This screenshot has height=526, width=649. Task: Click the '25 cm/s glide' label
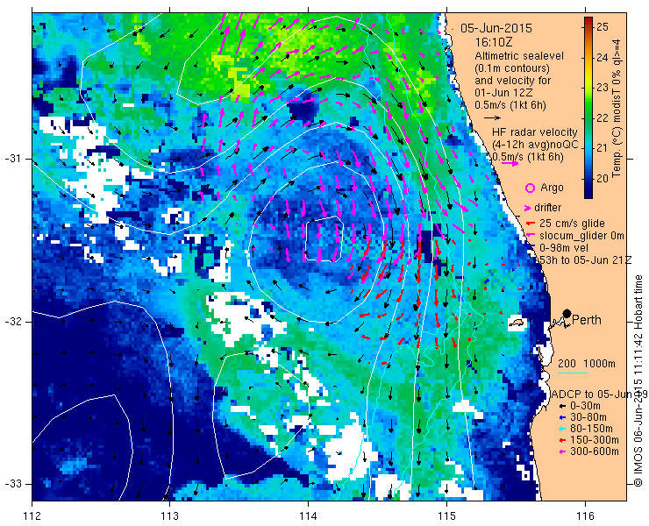point(572,224)
